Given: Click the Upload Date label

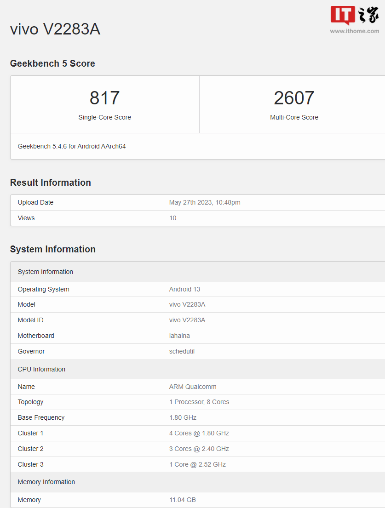Looking at the screenshot, I should (36, 202).
